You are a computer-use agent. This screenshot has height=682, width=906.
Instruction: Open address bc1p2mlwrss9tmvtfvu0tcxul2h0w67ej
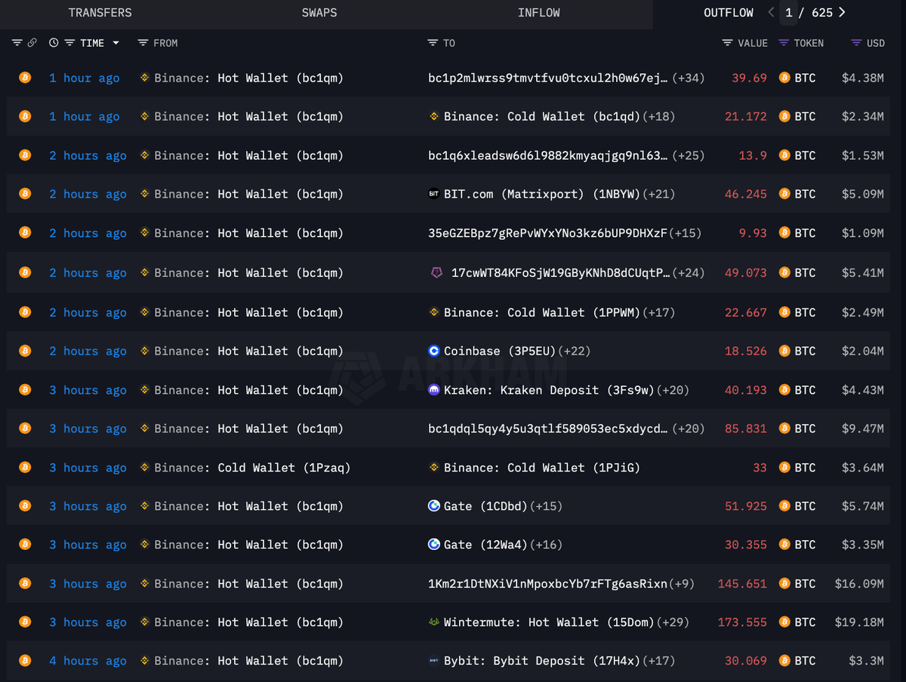(x=548, y=78)
